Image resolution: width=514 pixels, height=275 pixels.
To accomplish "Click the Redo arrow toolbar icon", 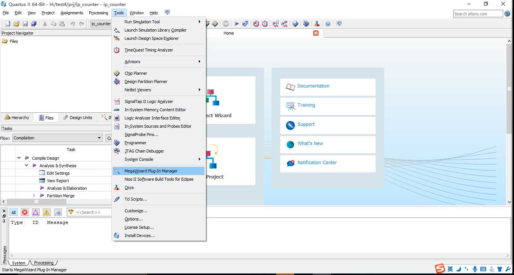I will pyautogui.click(x=82, y=24).
